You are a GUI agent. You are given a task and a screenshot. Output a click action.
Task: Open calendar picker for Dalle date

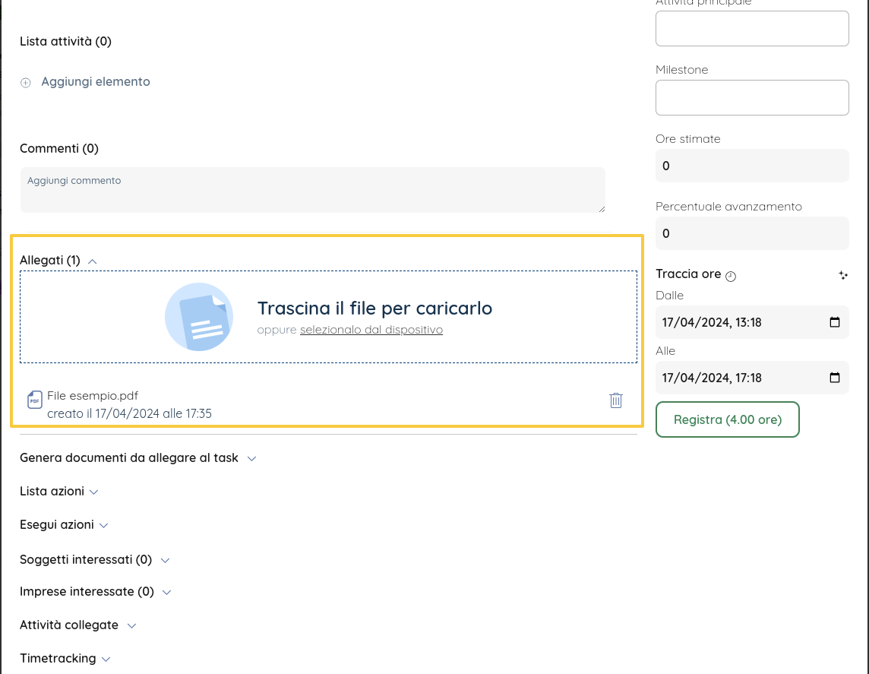pos(835,322)
